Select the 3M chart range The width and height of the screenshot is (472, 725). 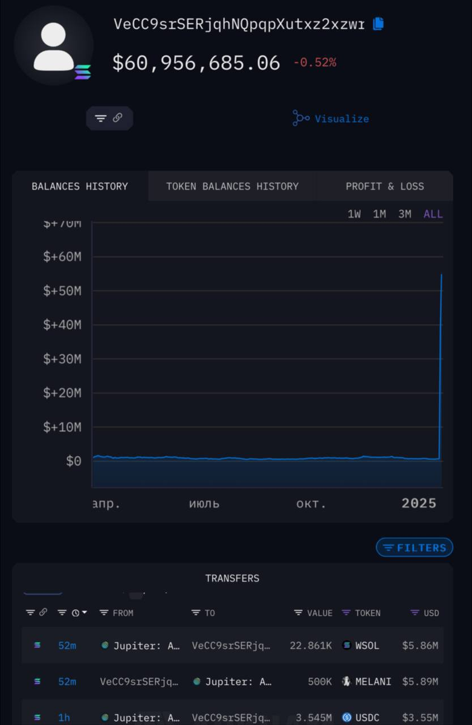(405, 214)
